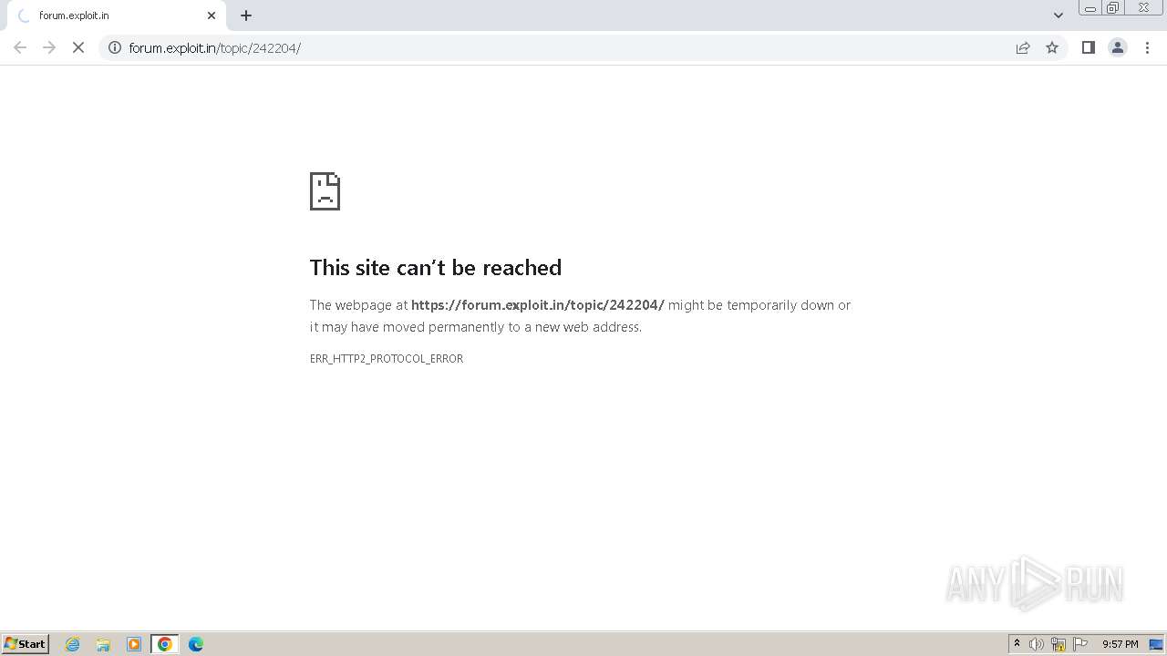
Task: View site information icon in address bar
Action: coord(115,47)
